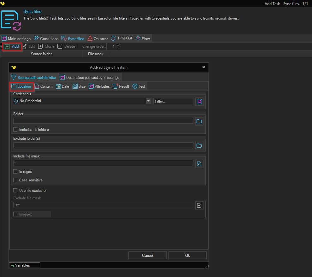Toggle the Is regex checkbox under Include file mask
The image size is (312, 277).
(x=15, y=172)
